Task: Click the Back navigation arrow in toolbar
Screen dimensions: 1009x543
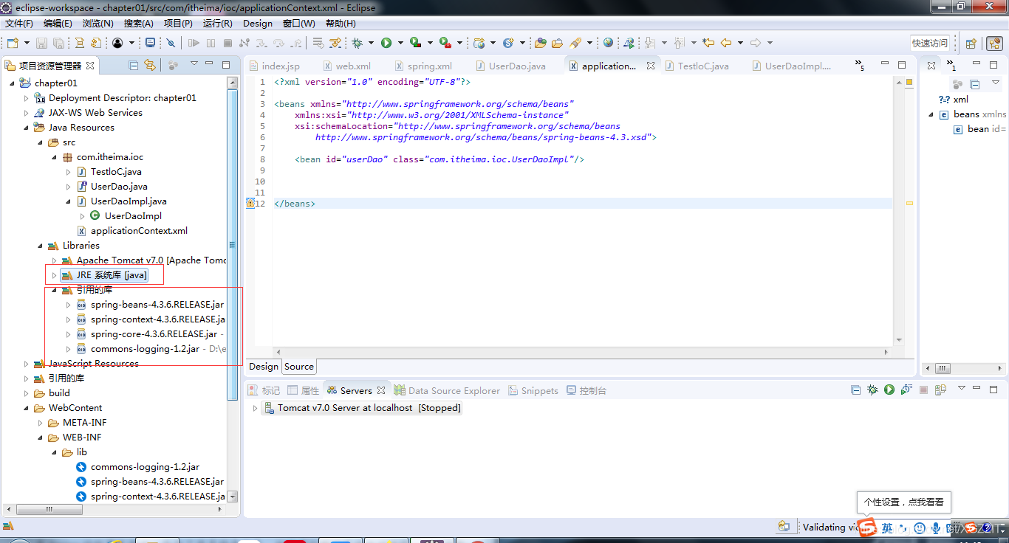Action: [x=725, y=43]
